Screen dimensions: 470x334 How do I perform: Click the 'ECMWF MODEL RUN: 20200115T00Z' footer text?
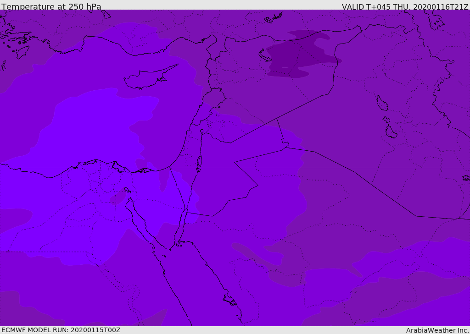[61, 330]
